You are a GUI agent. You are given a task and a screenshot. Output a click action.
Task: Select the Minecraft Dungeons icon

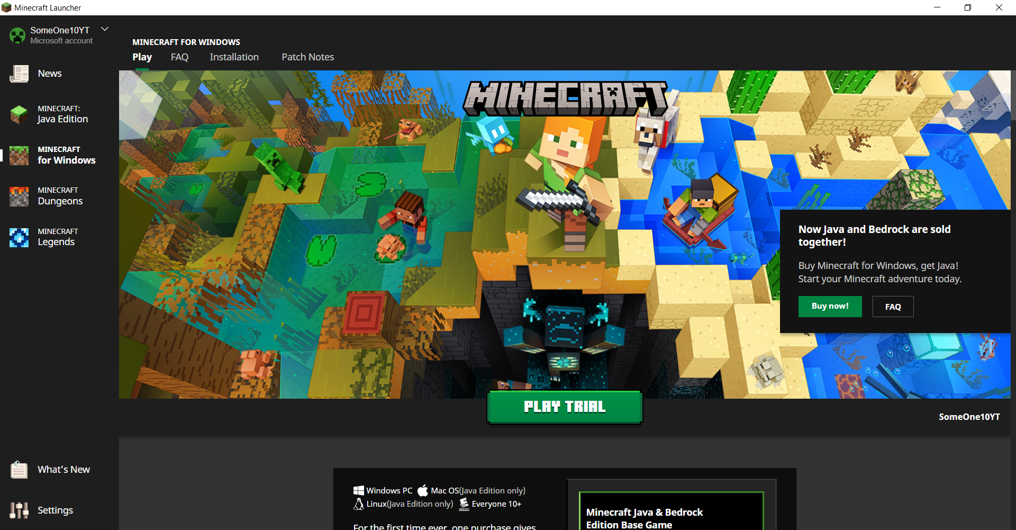coord(19,196)
